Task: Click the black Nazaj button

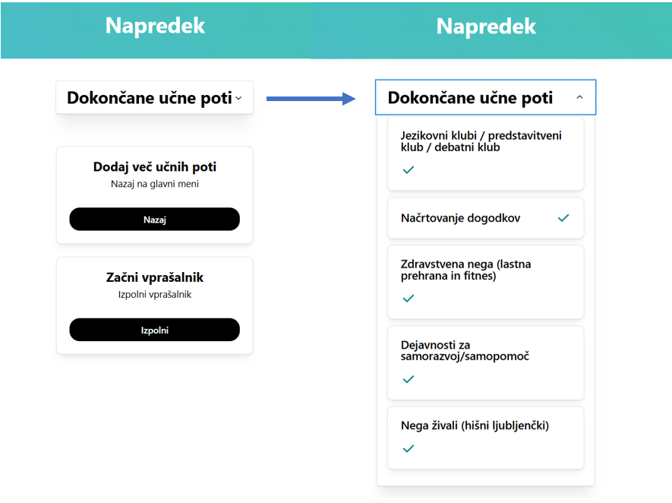Action: [x=155, y=219]
